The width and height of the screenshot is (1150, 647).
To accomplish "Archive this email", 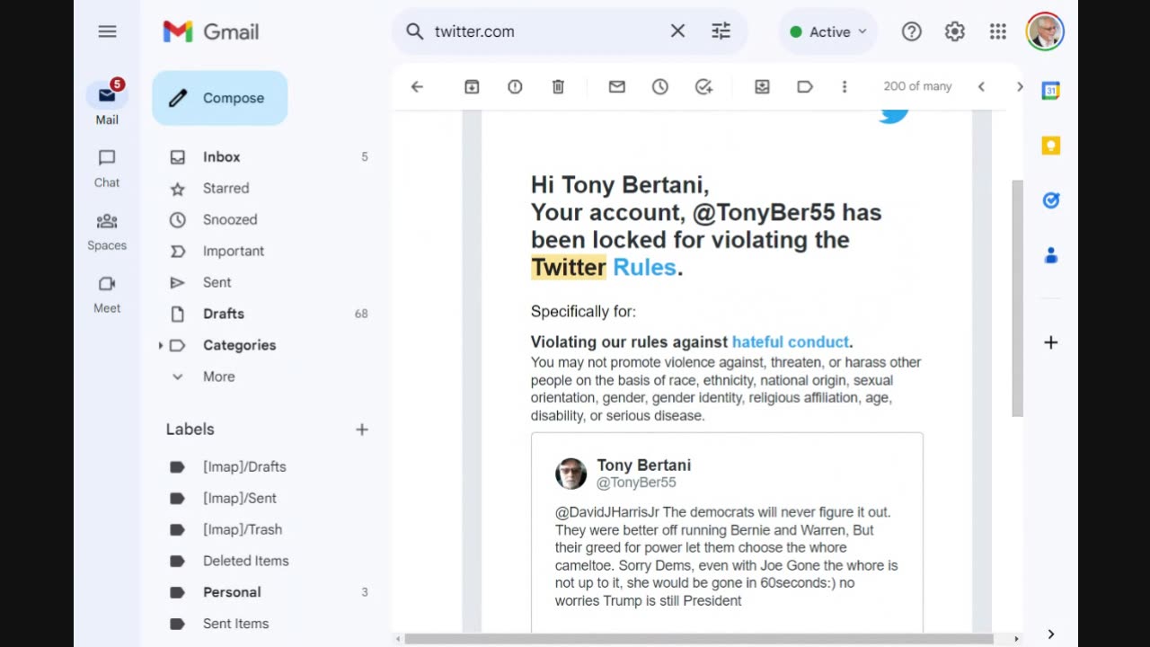I will (472, 86).
